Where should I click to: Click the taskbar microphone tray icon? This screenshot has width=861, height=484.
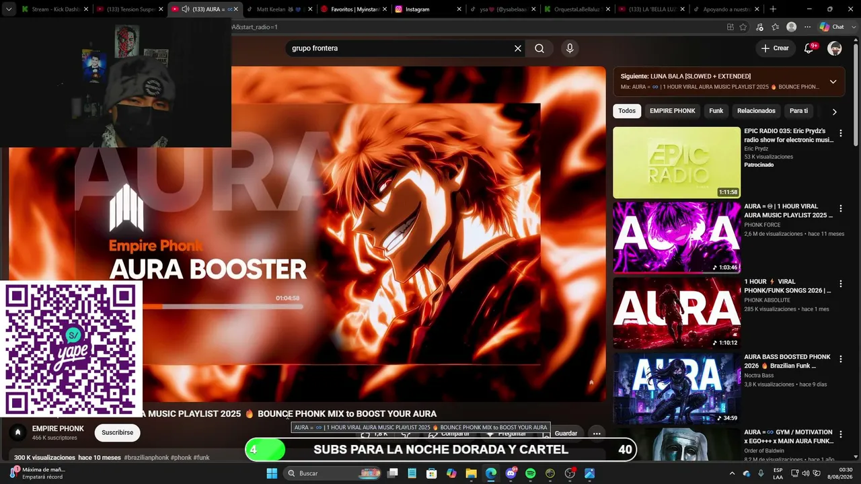tap(761, 473)
